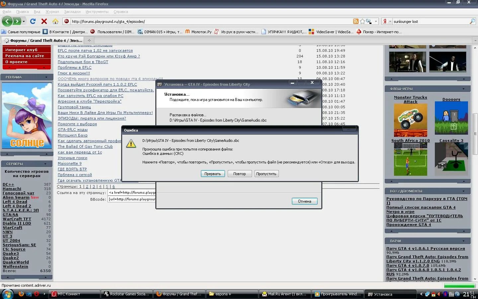Collapse the ПАТЧИ panel arrow
The height and width of the screenshot is (299, 478).
(464, 241)
